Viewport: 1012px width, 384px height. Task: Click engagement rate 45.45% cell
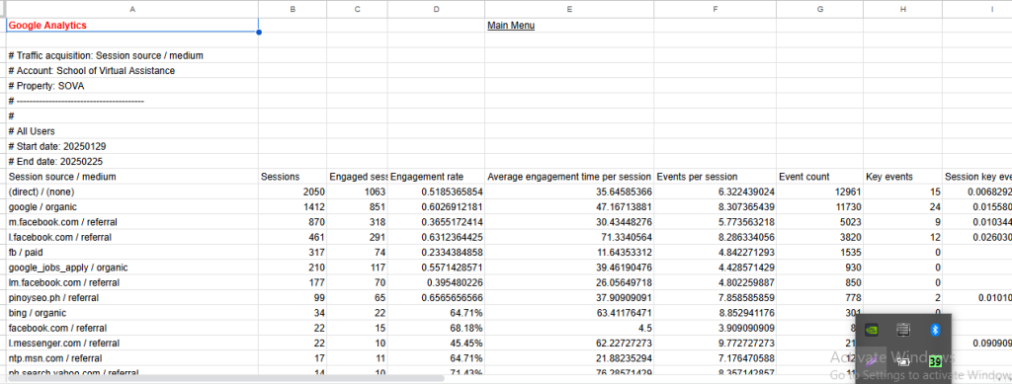click(436, 344)
